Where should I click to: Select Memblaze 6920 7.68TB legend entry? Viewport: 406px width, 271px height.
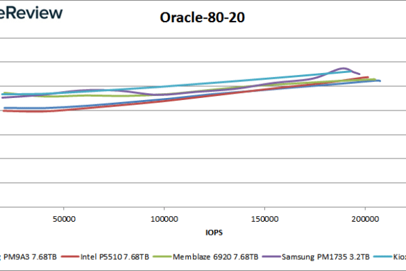point(205,256)
